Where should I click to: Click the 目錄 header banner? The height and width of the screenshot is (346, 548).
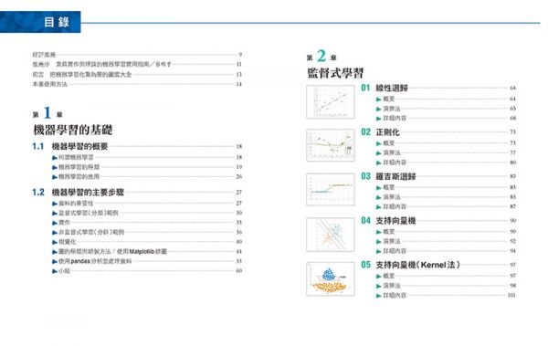pyautogui.click(x=40, y=22)
